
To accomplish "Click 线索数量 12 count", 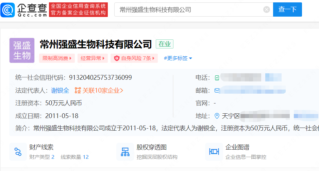I will pos(75,157).
